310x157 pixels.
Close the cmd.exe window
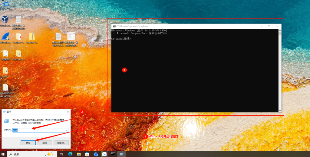[x=277, y=26]
